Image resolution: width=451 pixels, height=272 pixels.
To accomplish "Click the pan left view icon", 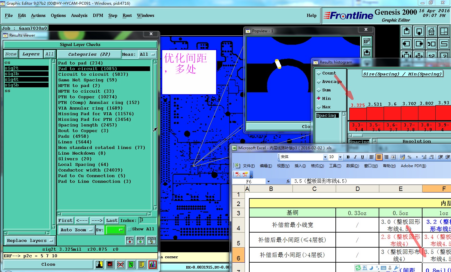I will (x=407, y=44).
